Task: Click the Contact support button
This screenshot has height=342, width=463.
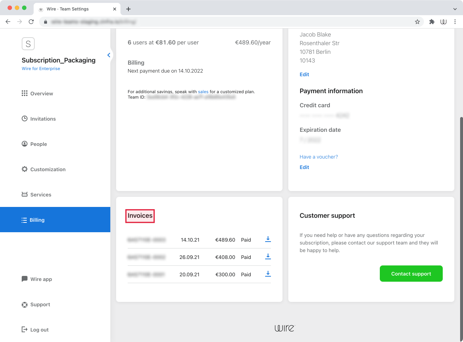Action: point(411,274)
